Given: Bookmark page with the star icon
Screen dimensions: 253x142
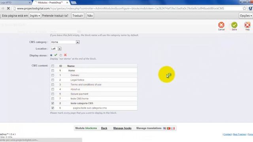Looking at the screenshot, I should coord(244,8).
